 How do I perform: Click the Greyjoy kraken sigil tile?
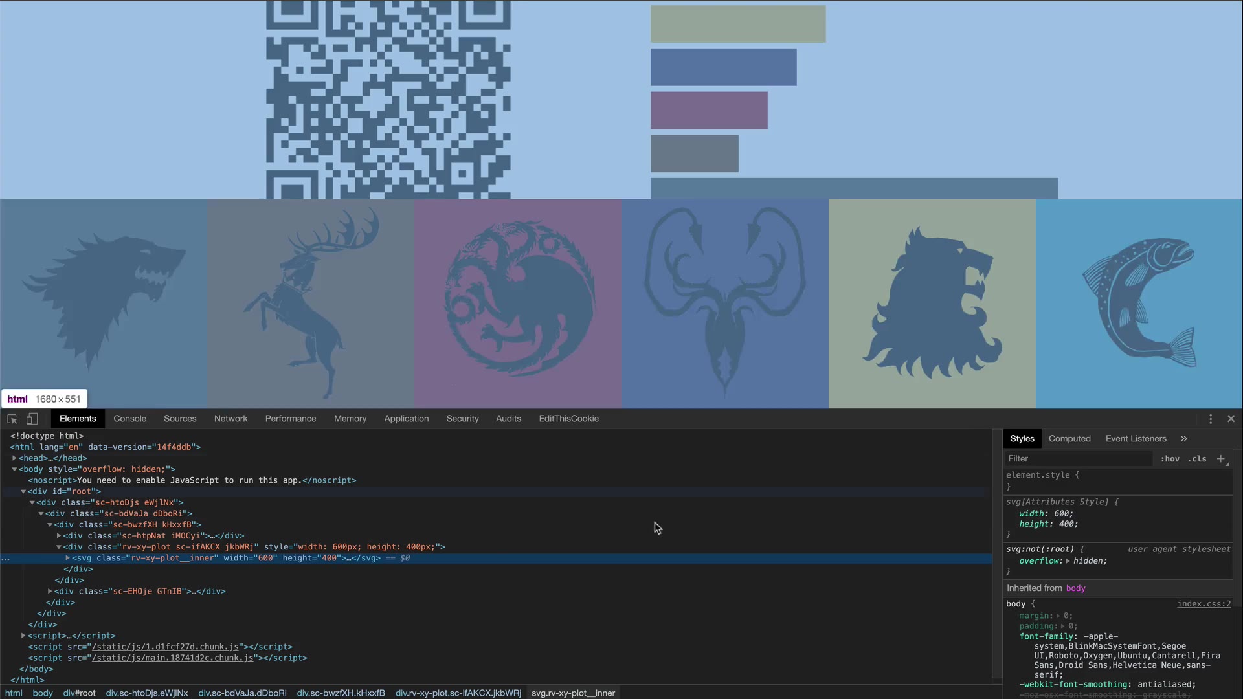coord(724,303)
